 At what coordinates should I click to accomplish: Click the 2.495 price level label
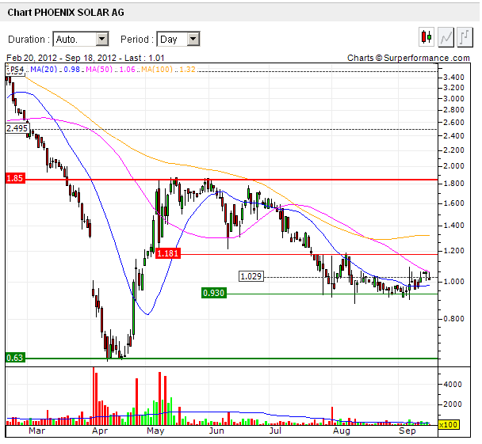[17, 128]
